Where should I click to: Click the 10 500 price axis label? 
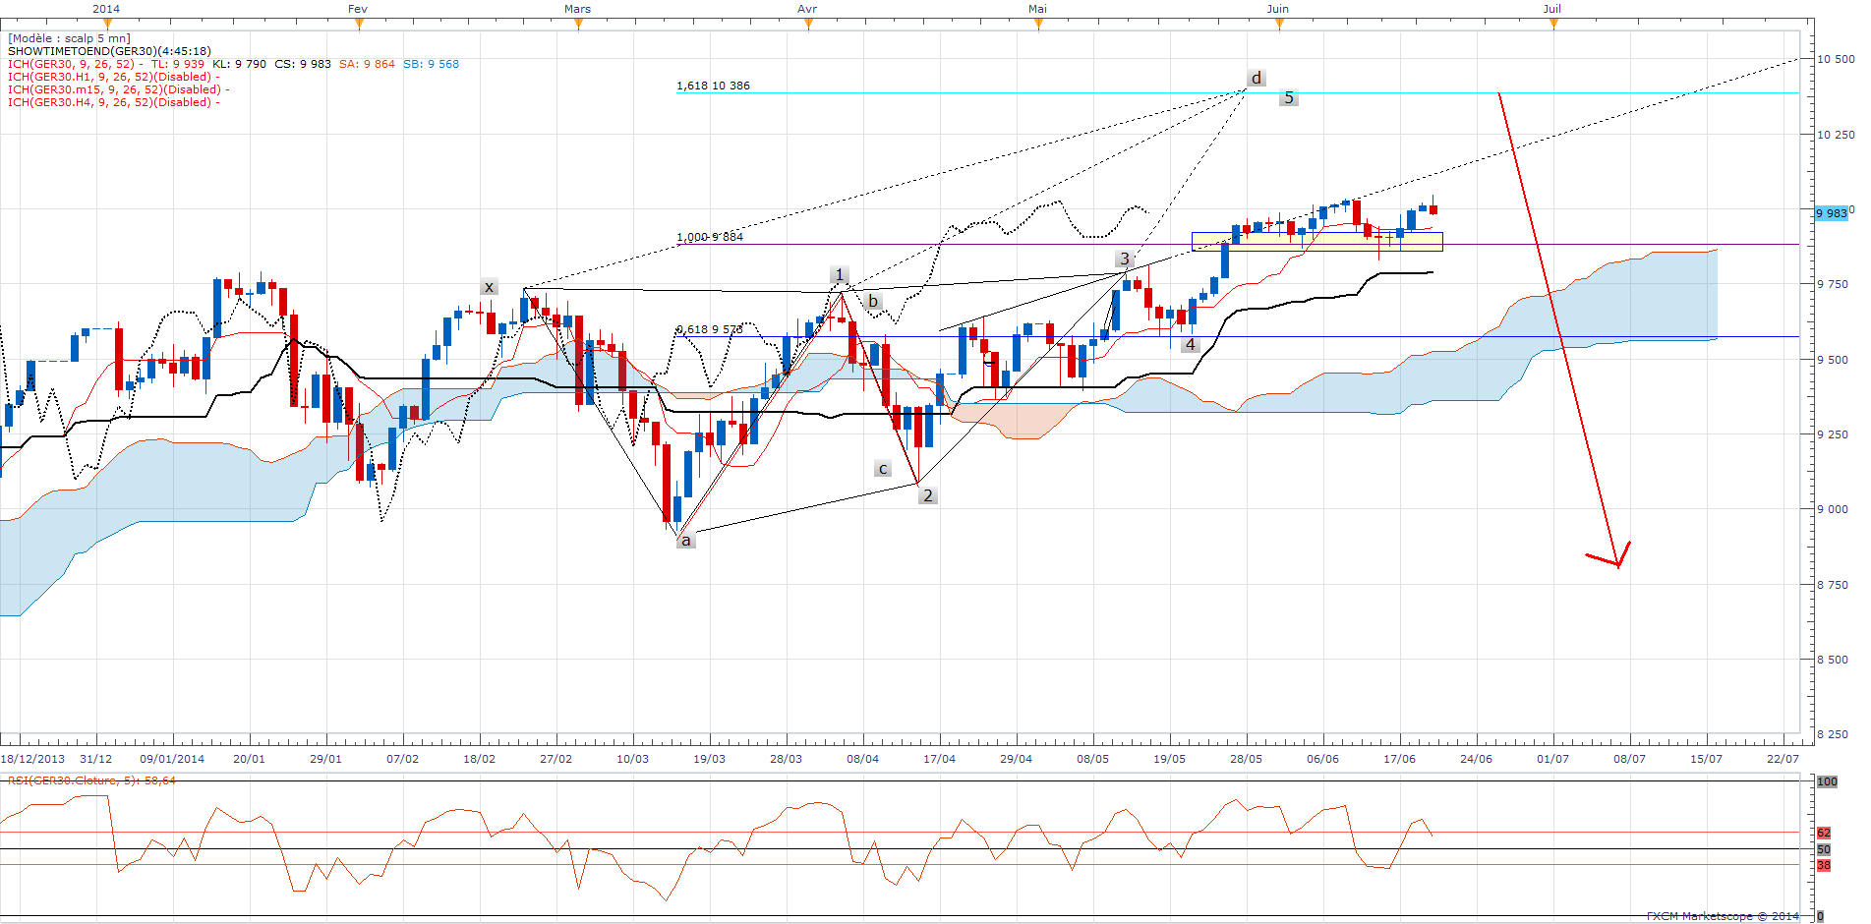(1836, 59)
